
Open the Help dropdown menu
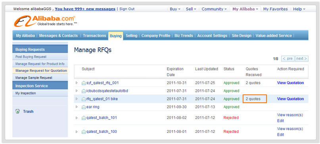point(299,9)
